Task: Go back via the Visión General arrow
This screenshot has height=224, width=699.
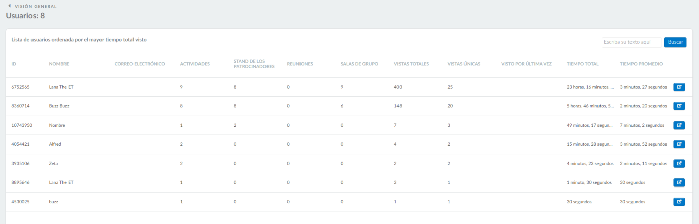Action: (9, 6)
